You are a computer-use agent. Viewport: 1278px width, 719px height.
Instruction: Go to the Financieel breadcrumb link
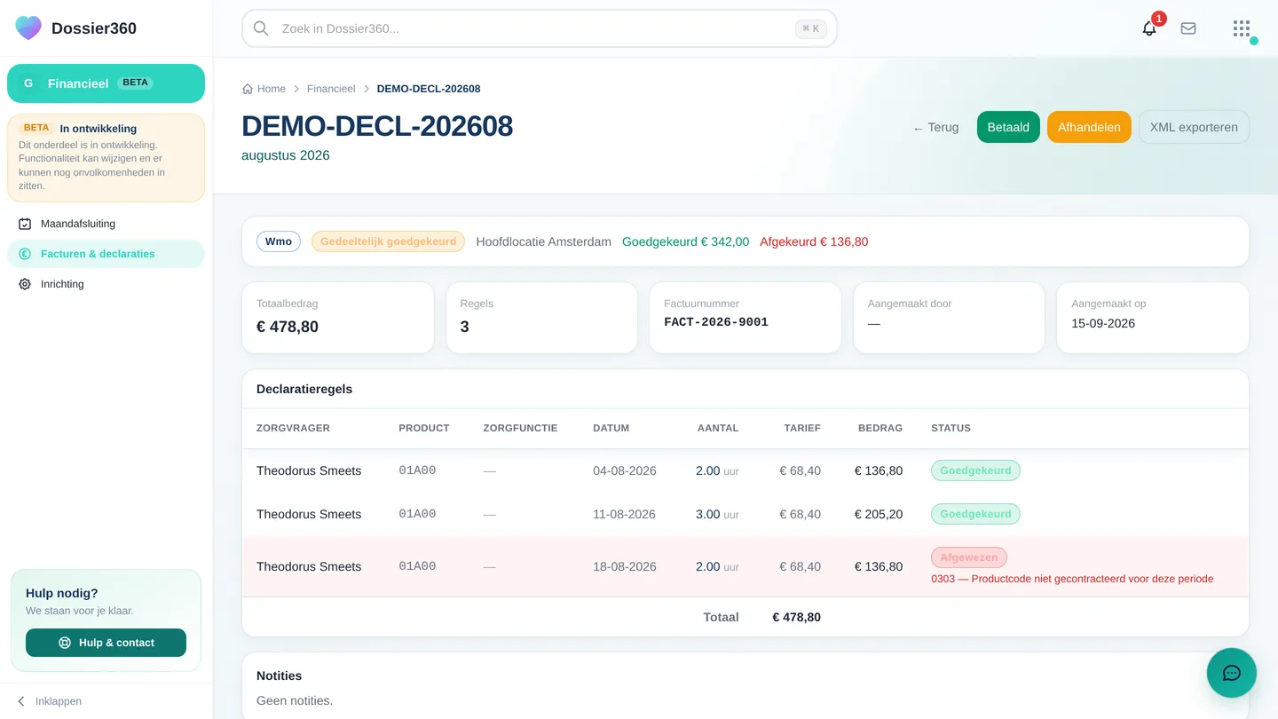331,89
